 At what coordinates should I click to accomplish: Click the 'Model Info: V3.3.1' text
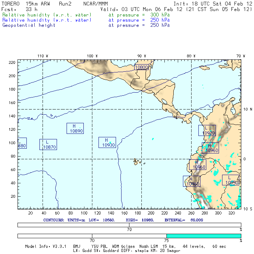click(46, 246)
